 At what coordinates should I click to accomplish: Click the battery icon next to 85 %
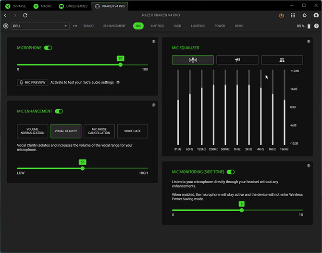(309, 26)
